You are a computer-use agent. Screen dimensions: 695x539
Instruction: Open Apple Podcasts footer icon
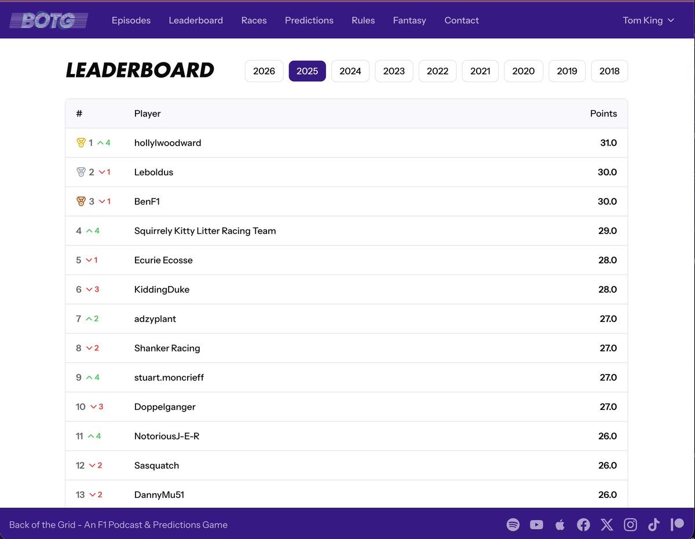click(560, 525)
